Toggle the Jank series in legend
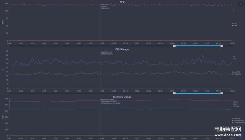This screenshot has height=140, width=245. 235,25
